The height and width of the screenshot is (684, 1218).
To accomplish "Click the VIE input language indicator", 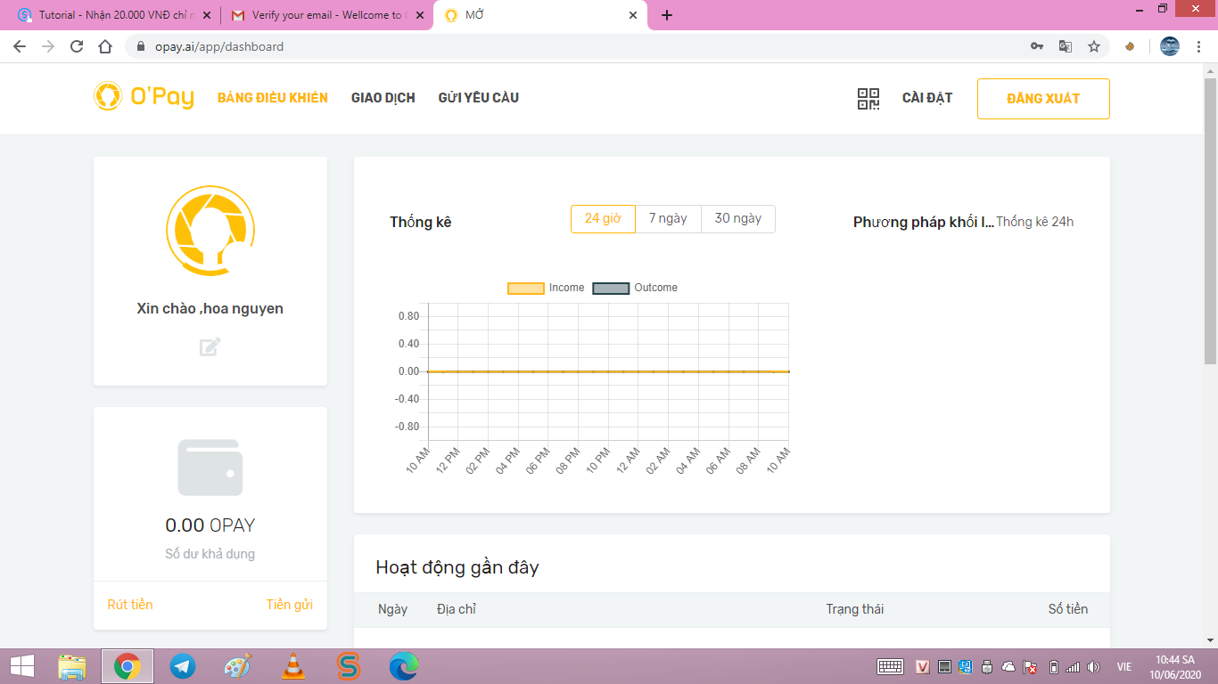I will click(x=1124, y=666).
